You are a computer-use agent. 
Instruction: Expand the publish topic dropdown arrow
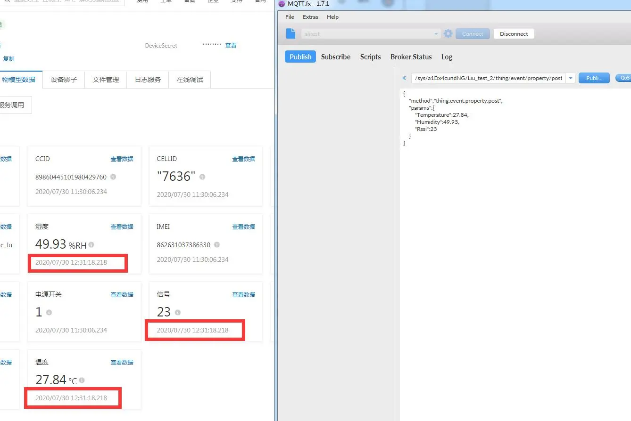571,78
